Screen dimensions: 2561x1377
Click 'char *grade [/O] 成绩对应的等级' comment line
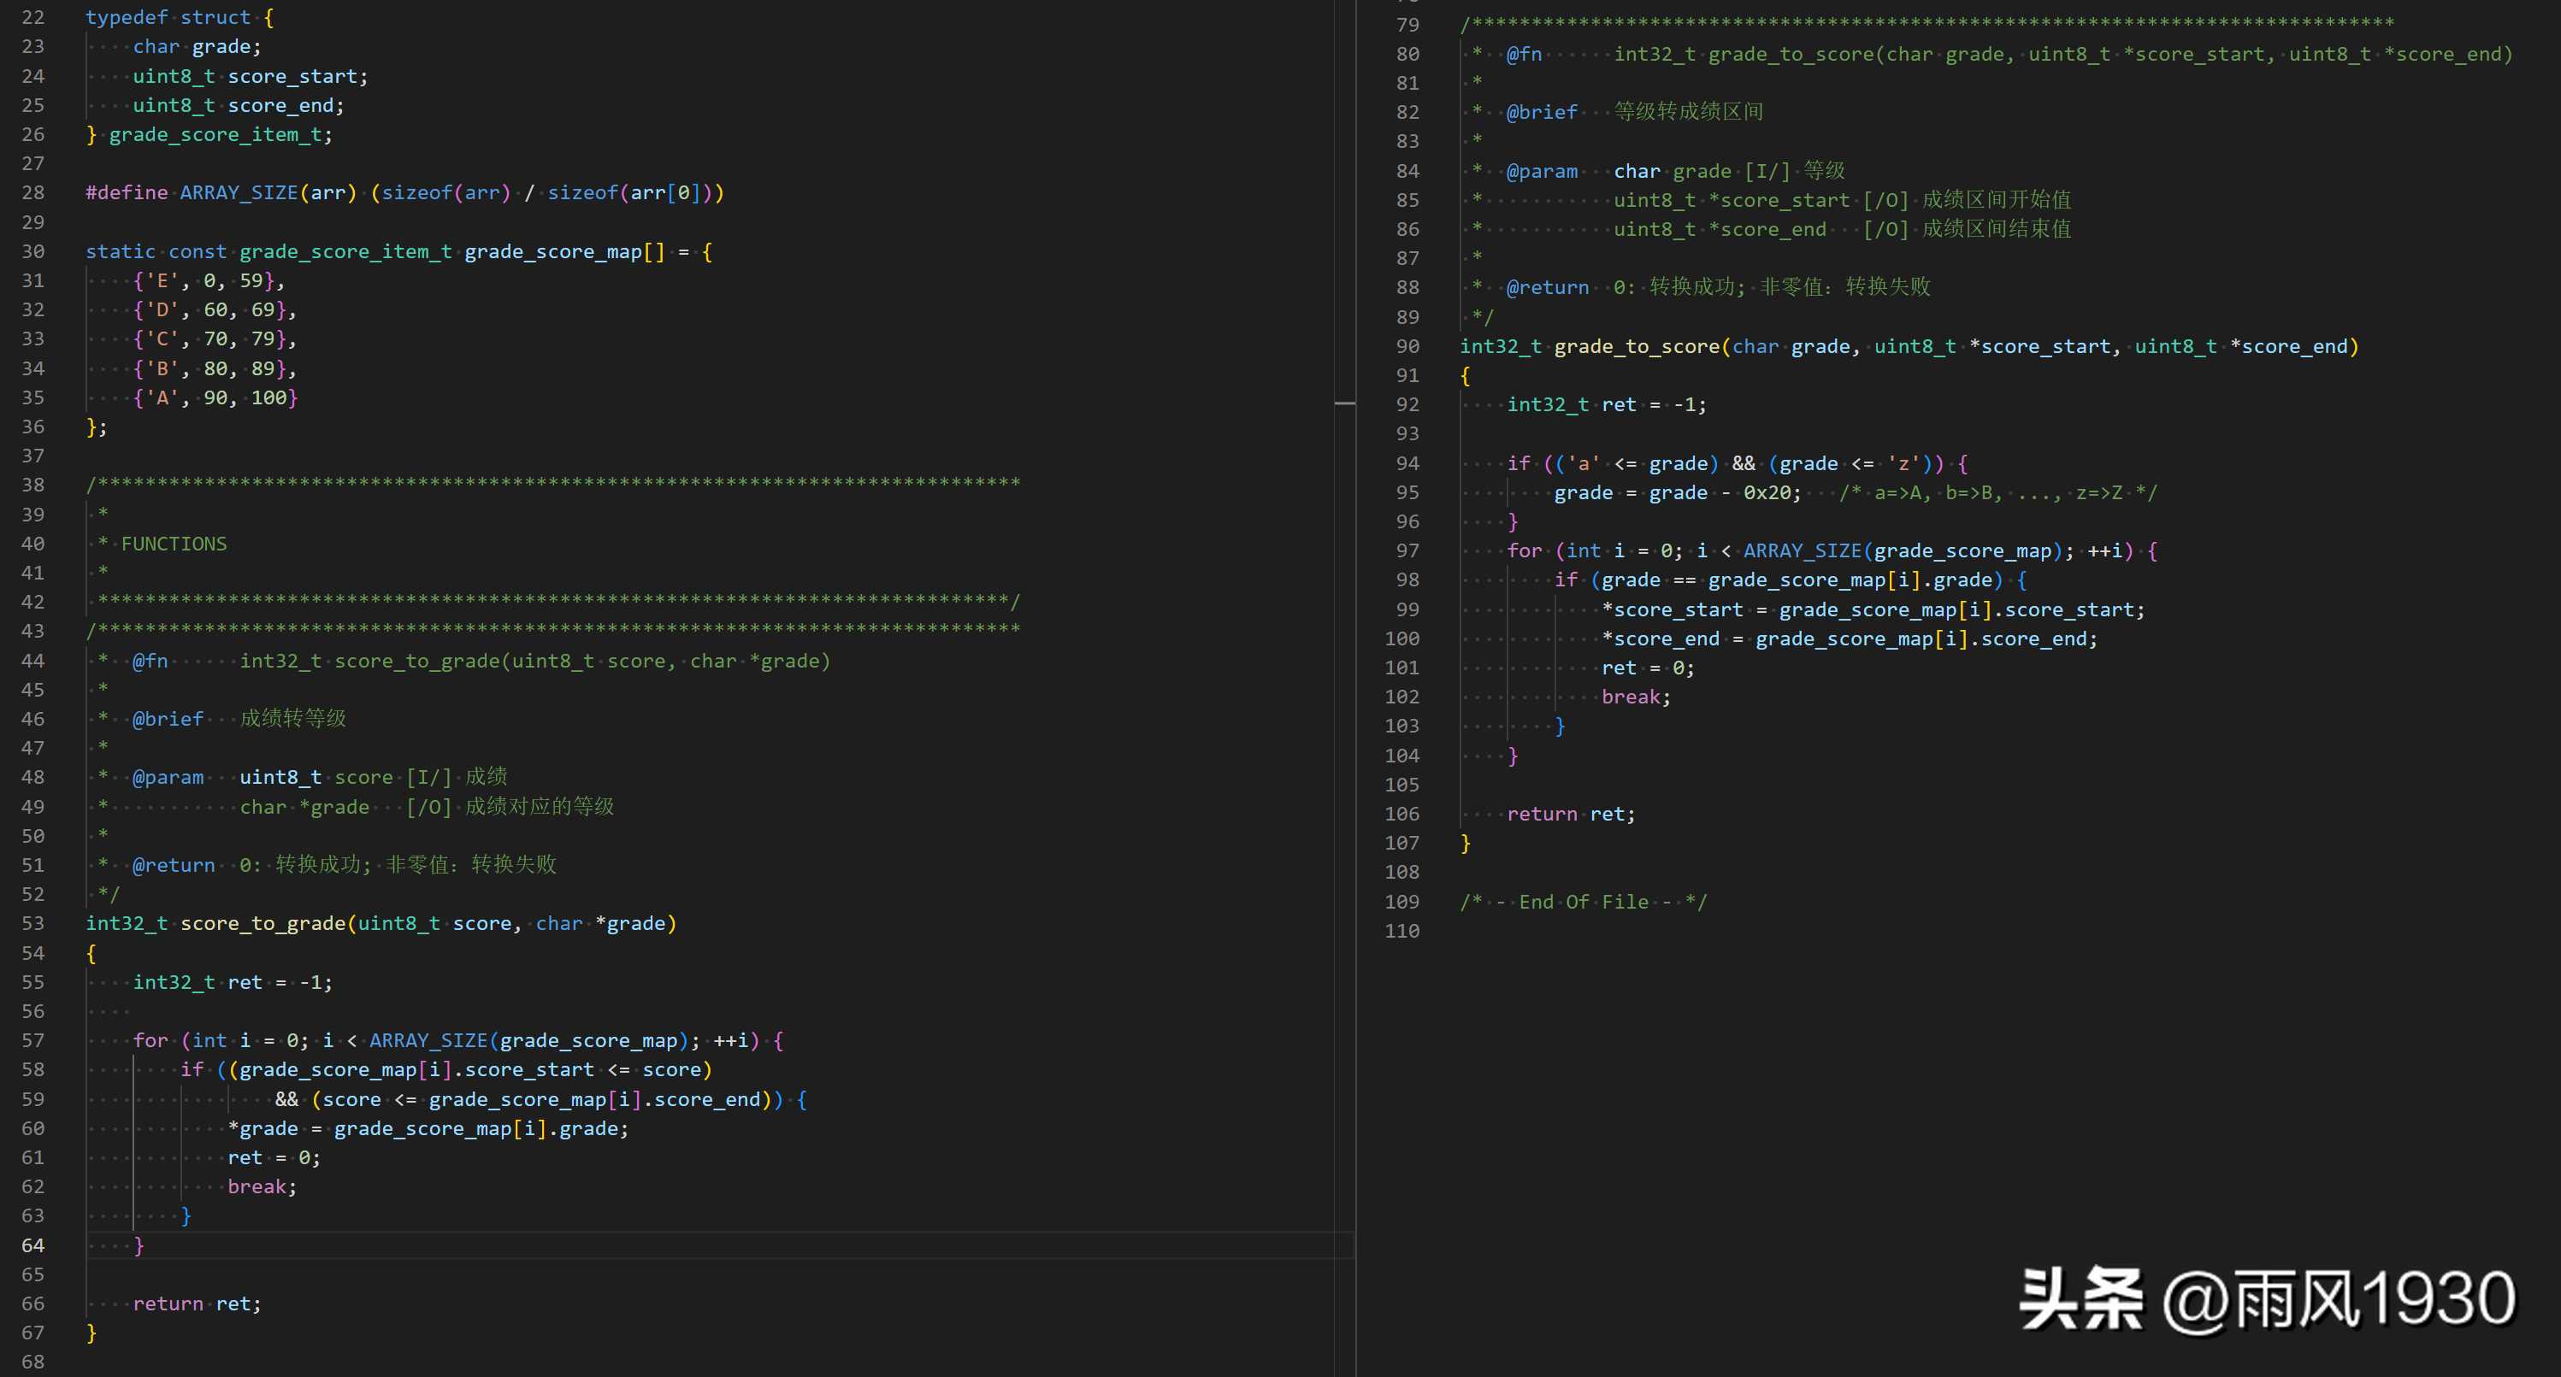tap(427, 807)
